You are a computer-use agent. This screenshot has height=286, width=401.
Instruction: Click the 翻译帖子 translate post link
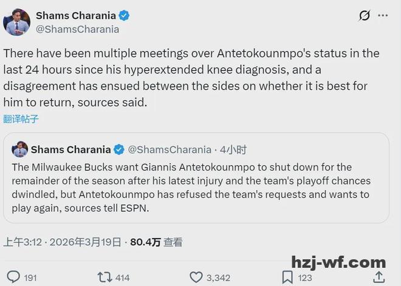21,119
